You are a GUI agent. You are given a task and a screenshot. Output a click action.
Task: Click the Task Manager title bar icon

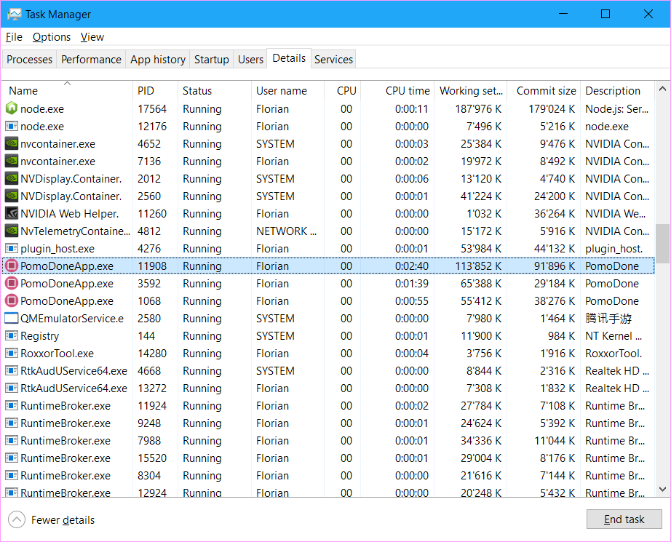(14, 15)
